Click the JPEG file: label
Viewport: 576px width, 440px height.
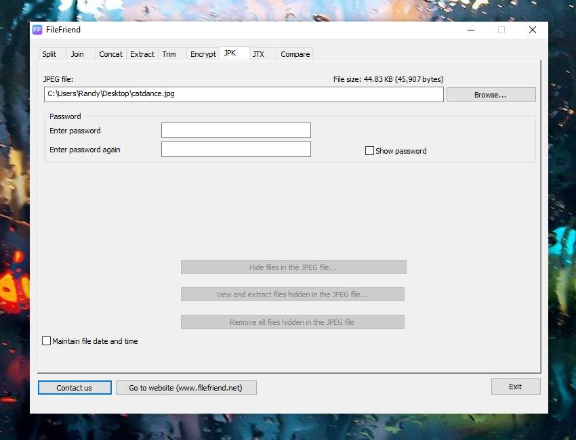[x=58, y=79]
